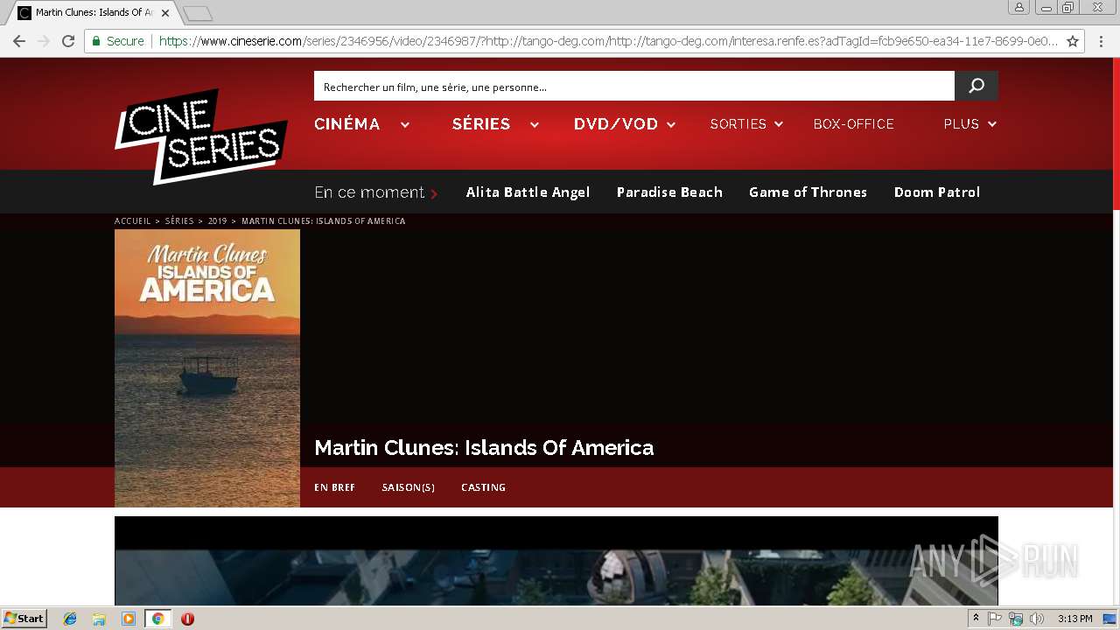Open the CINÉMA menu
Screen dimensions: 1120x630
[347, 124]
